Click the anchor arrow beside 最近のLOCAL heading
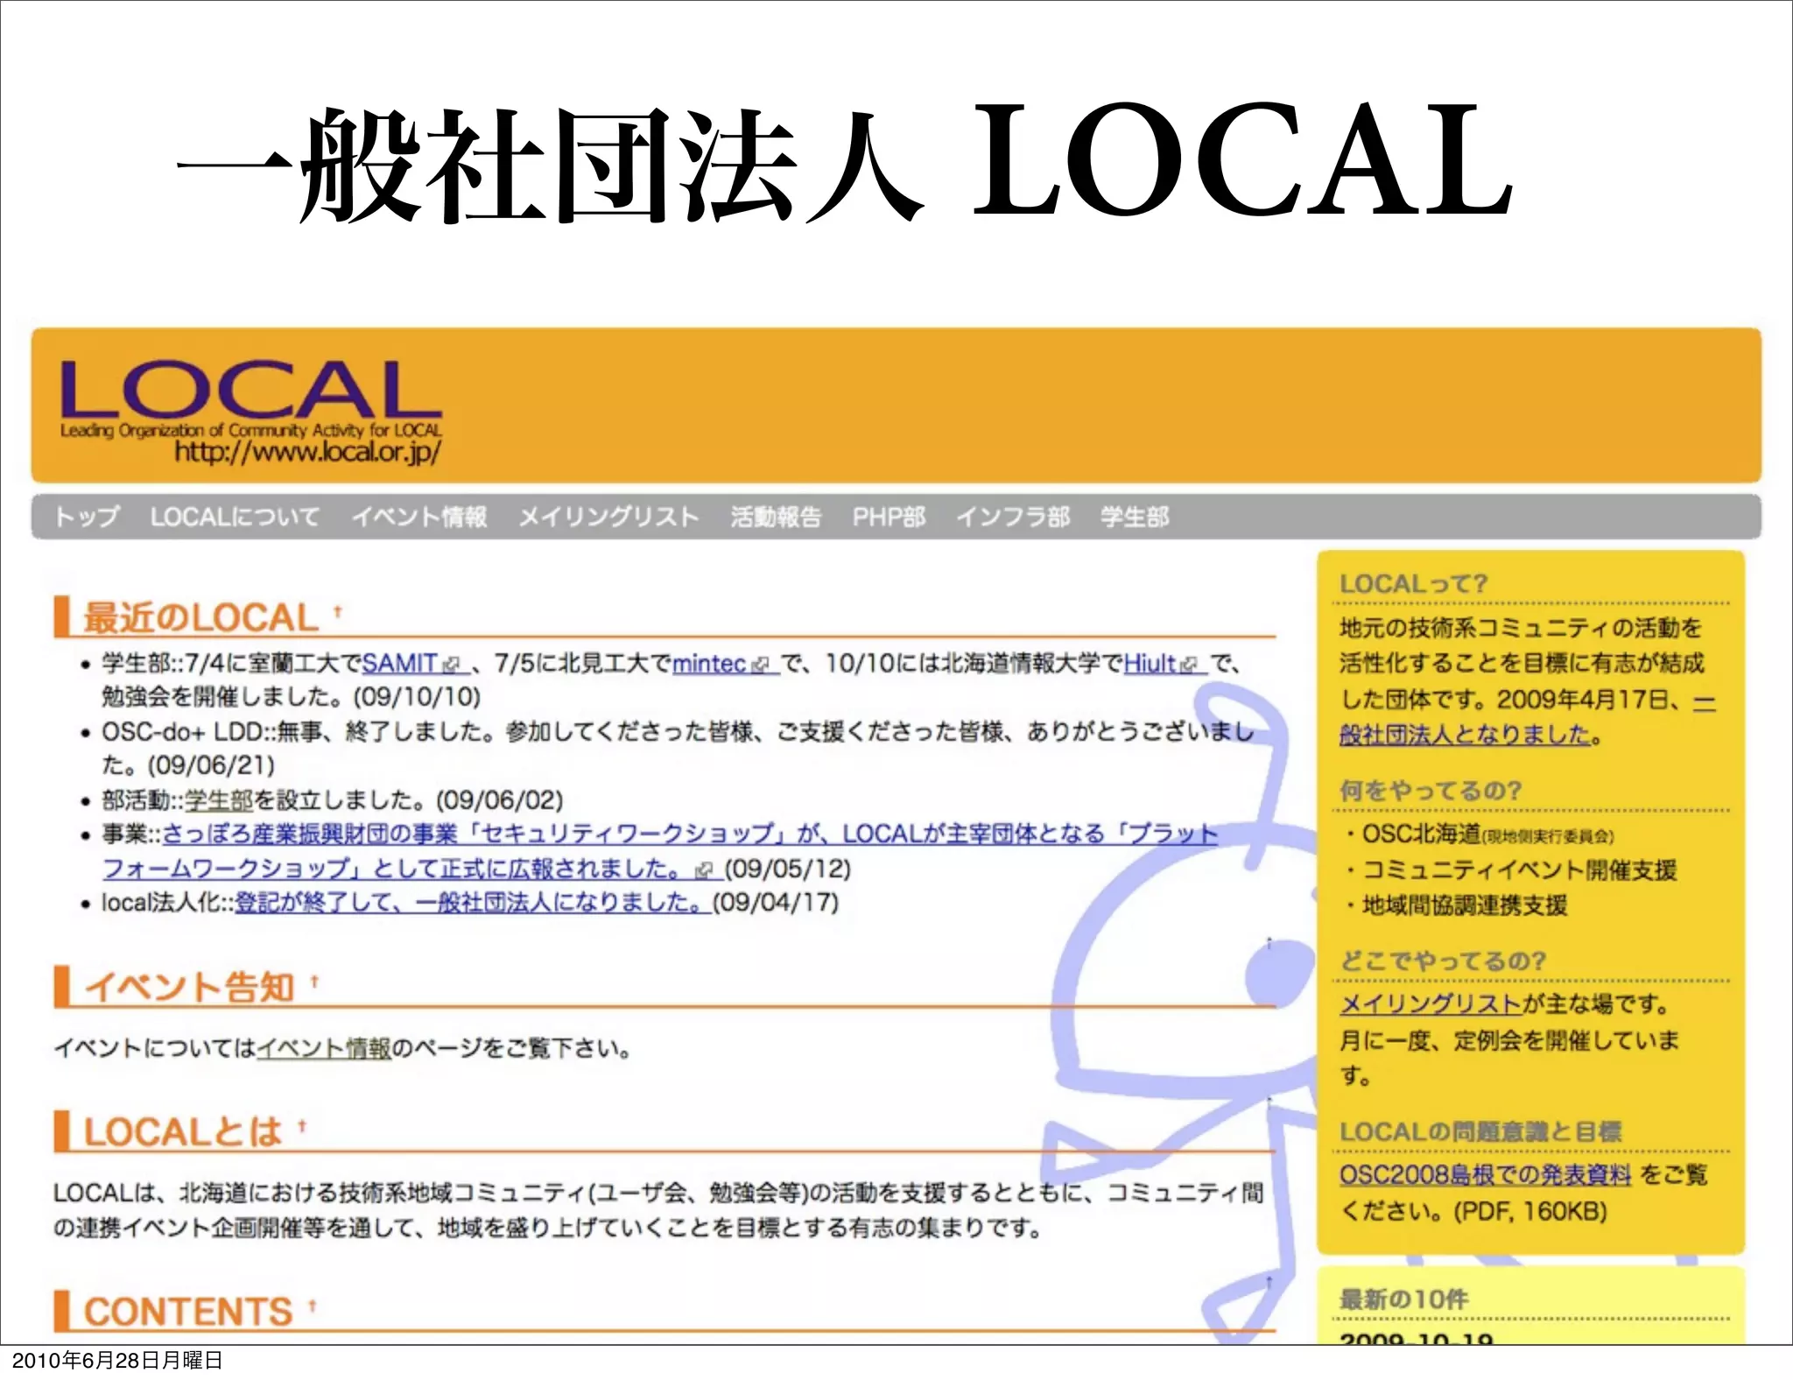Screen dimensions: 1793x1380 tap(338, 612)
